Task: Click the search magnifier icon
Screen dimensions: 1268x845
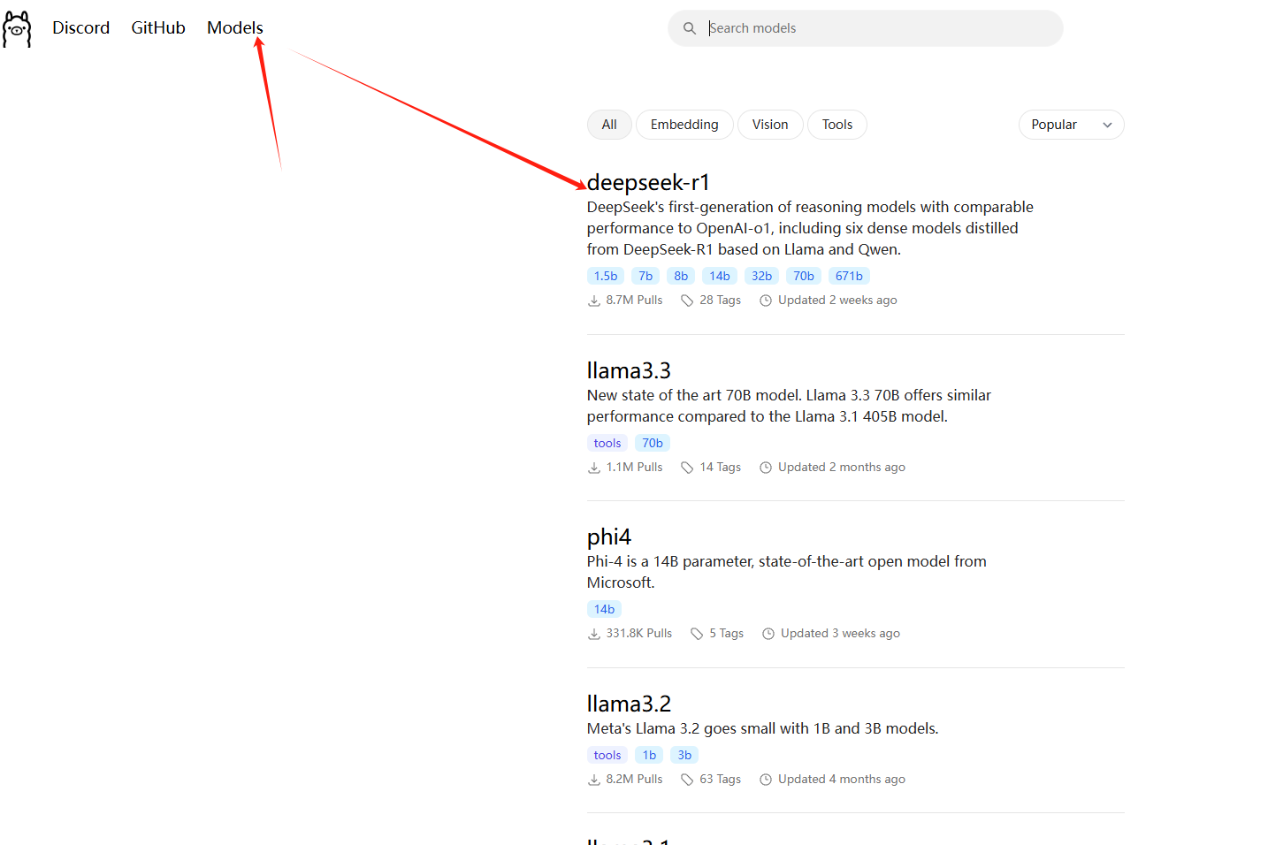Action: [690, 28]
